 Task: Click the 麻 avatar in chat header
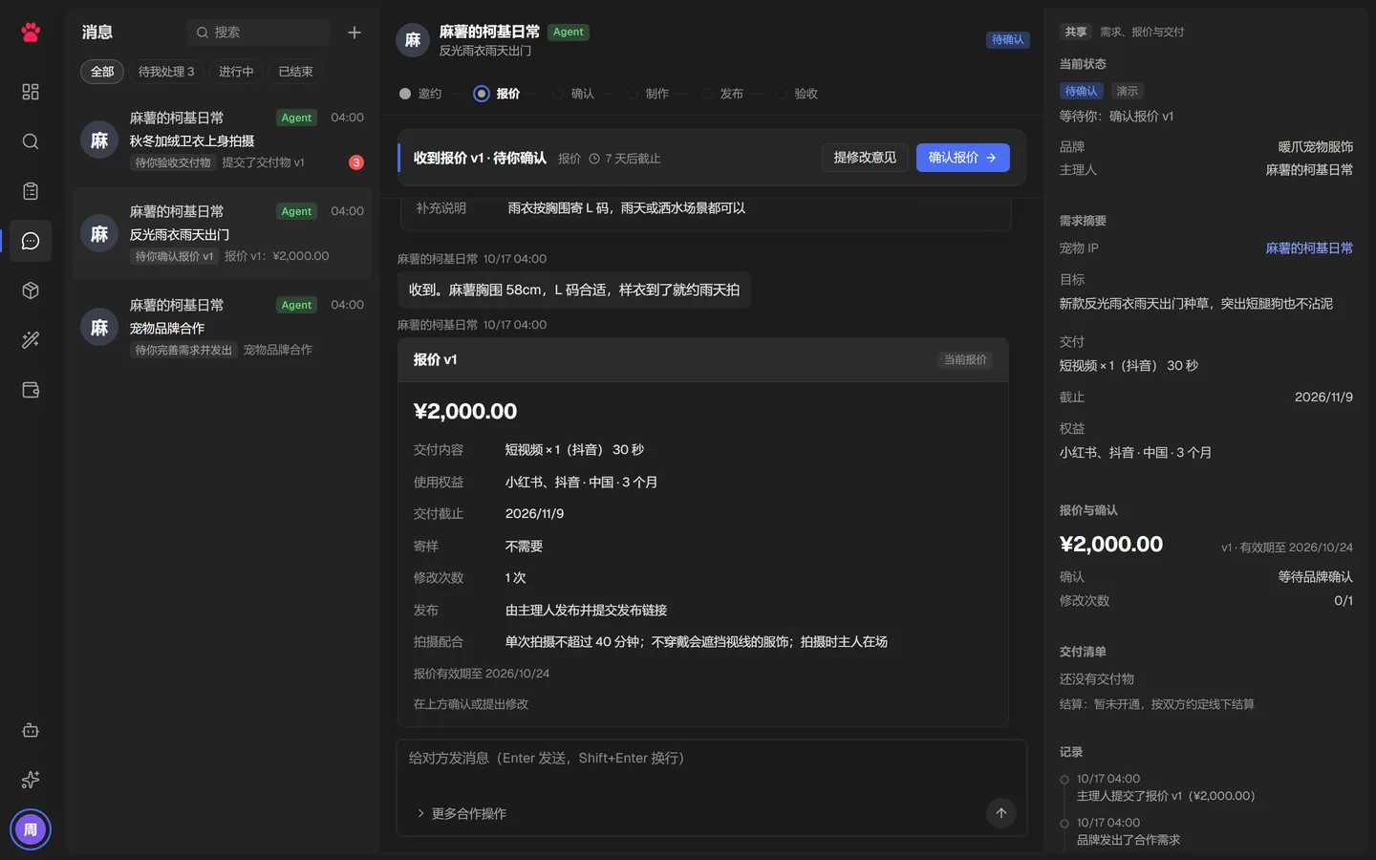click(413, 40)
